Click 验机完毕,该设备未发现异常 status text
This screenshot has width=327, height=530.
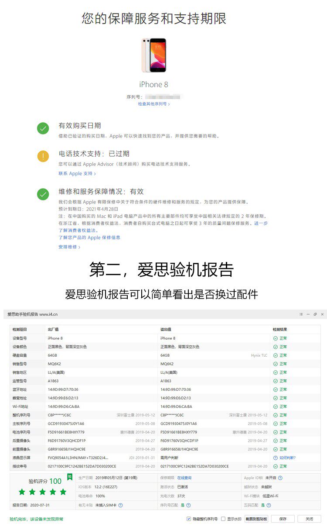[x=37, y=519]
